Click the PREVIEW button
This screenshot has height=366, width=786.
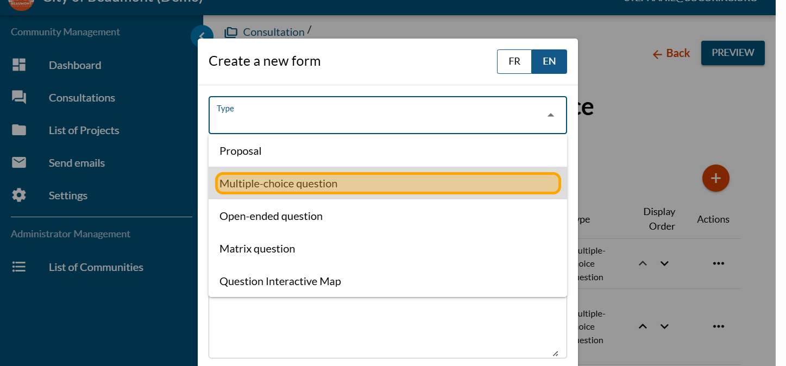click(x=732, y=53)
